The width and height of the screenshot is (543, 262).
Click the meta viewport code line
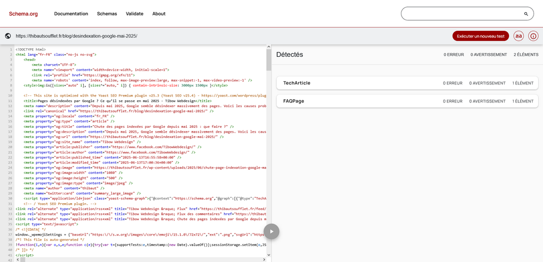click(x=100, y=69)
